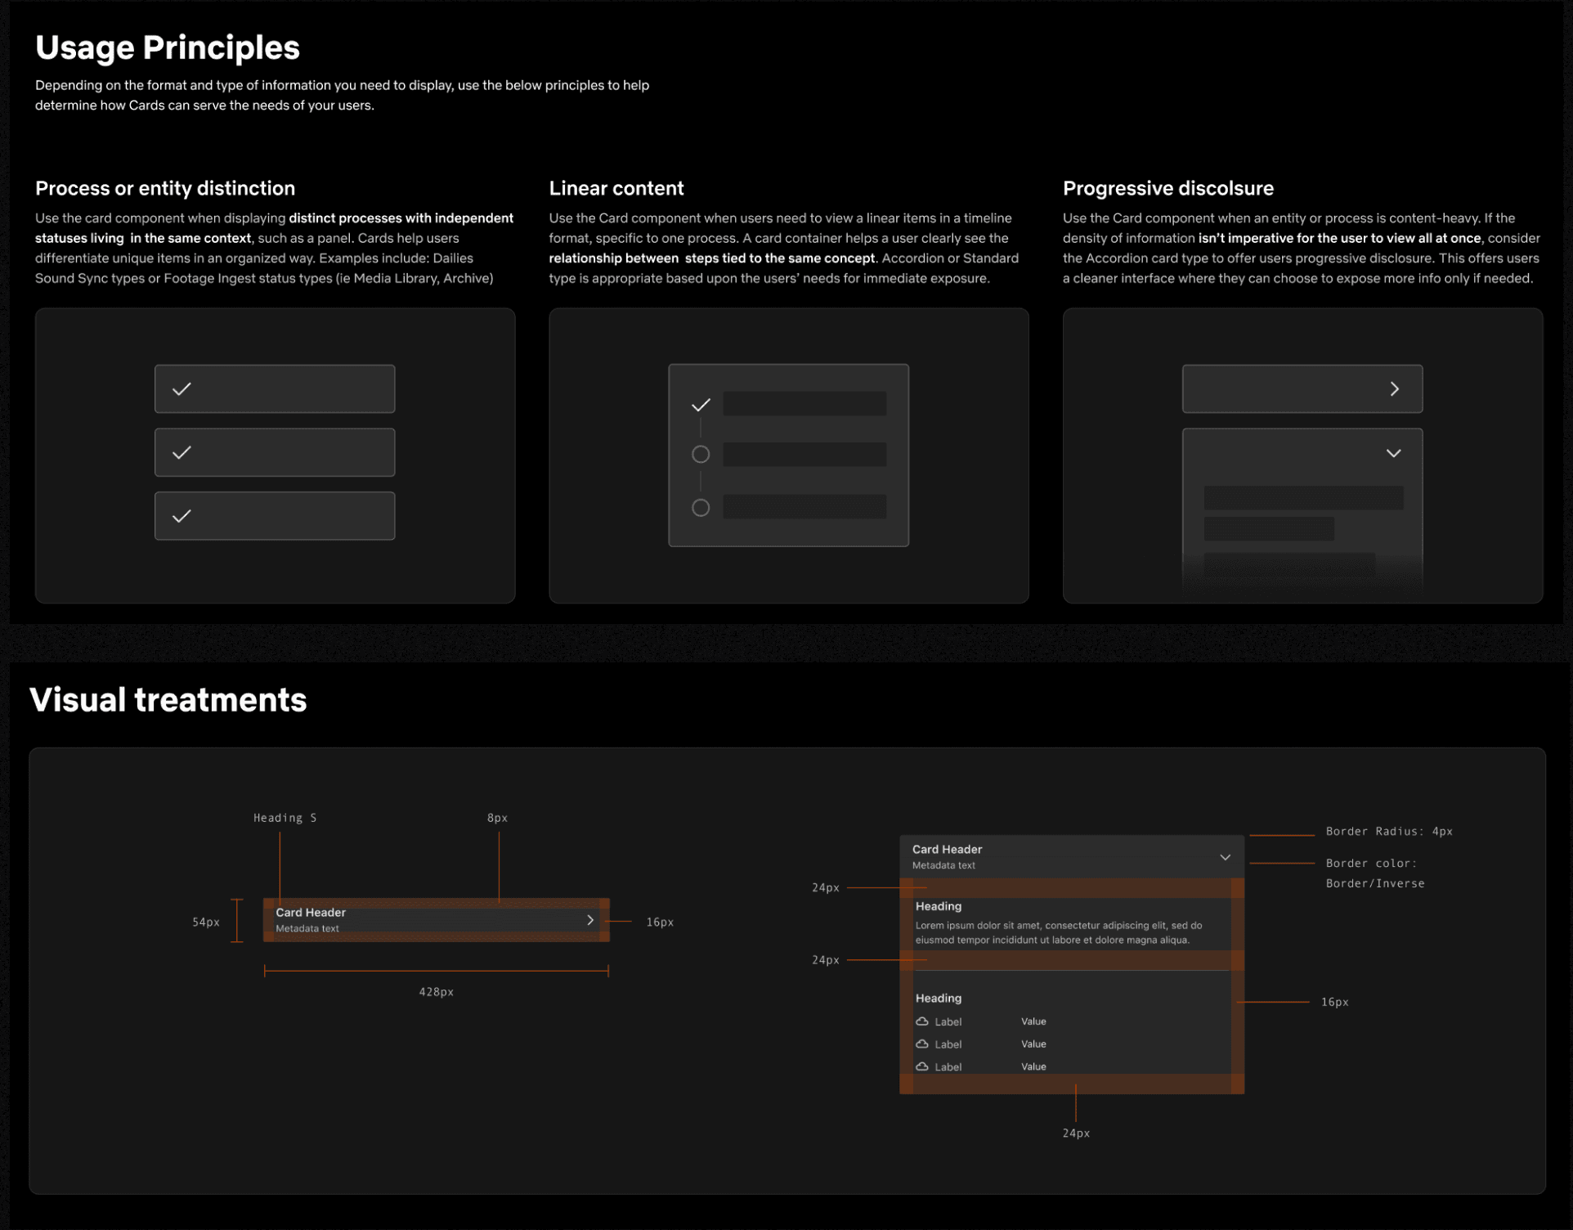The height and width of the screenshot is (1230, 1573).
Task: Click the Process or entity distinction heading
Action: (165, 189)
